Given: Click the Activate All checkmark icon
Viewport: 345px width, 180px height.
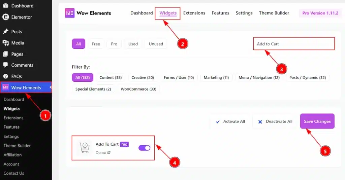Looking at the screenshot, I should coord(218,121).
